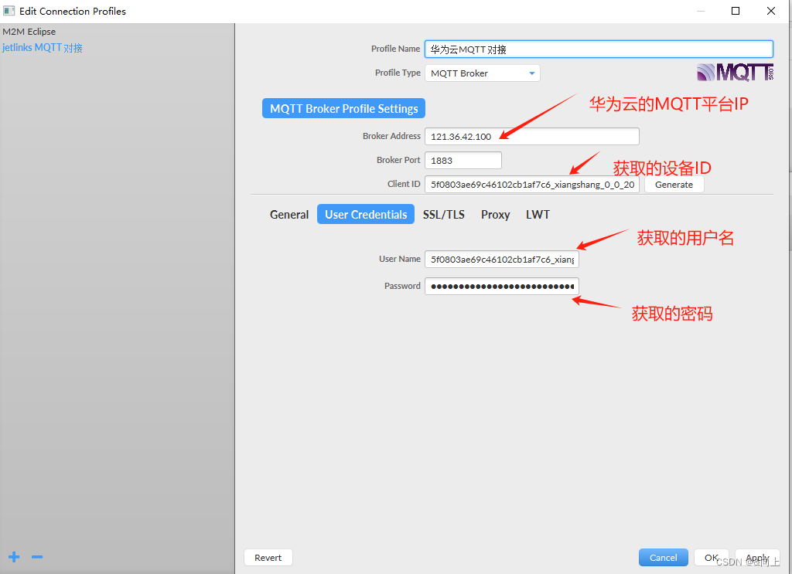Maximize the Edit Connection Profiles window
The height and width of the screenshot is (574, 792).
736,11
